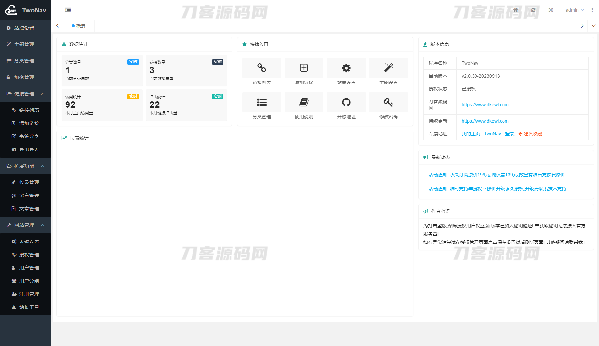
Task: Toggle fullscreen with the expand icon
Action: [x=551, y=10]
